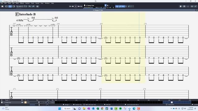198x111 pixels.
Task: Jump to last bar
Action: pos(81,6)
